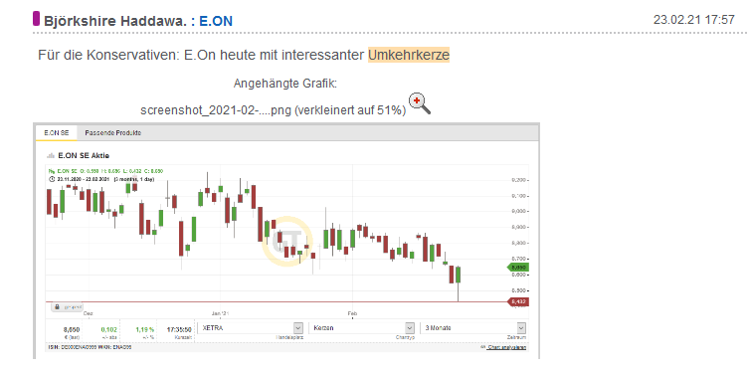Click the highlighted word Umkehrkerze

(409, 56)
